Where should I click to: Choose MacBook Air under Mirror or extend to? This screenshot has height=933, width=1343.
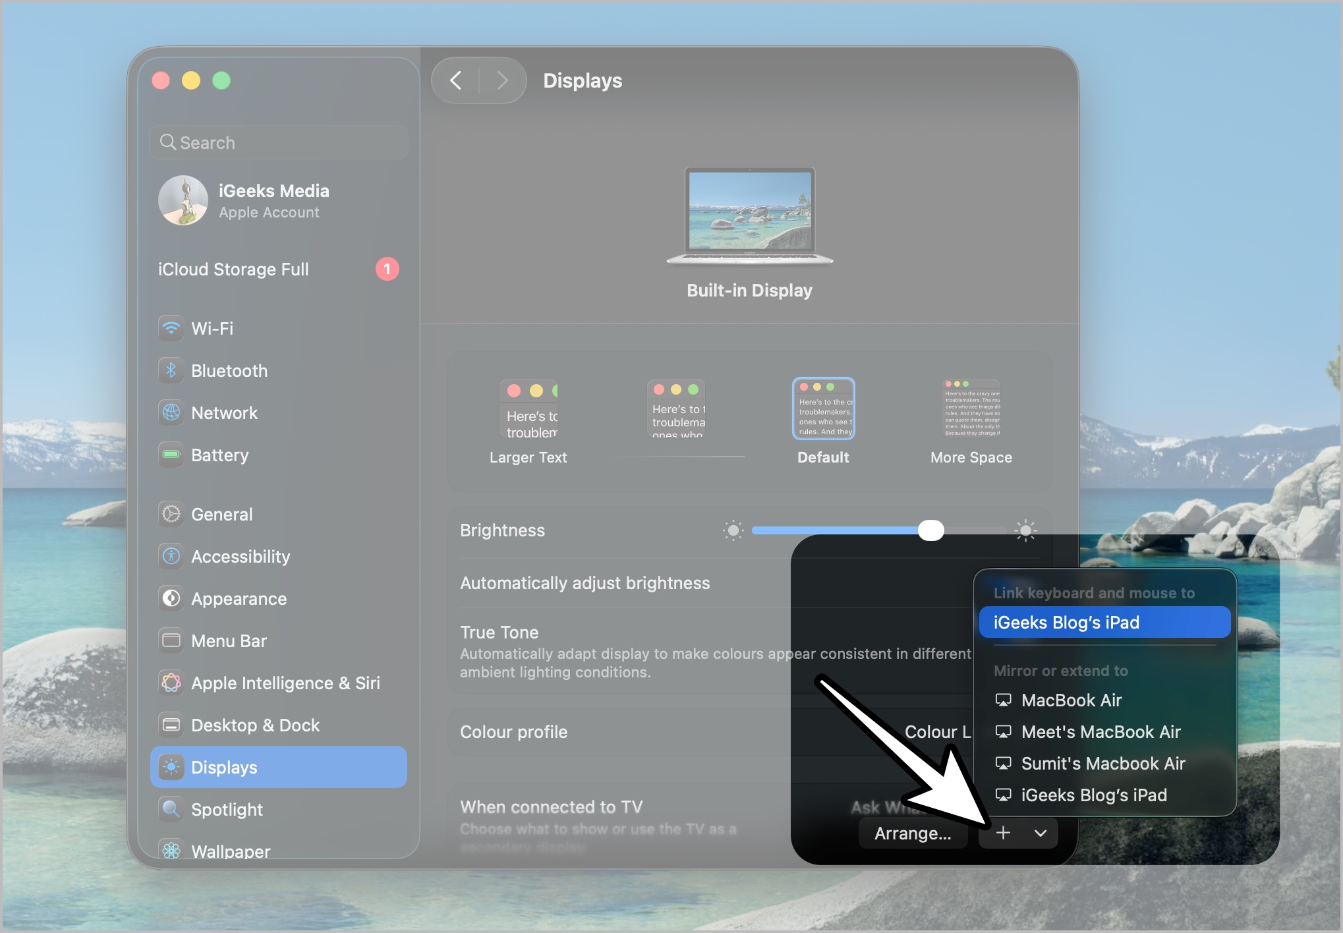[x=1071, y=700]
